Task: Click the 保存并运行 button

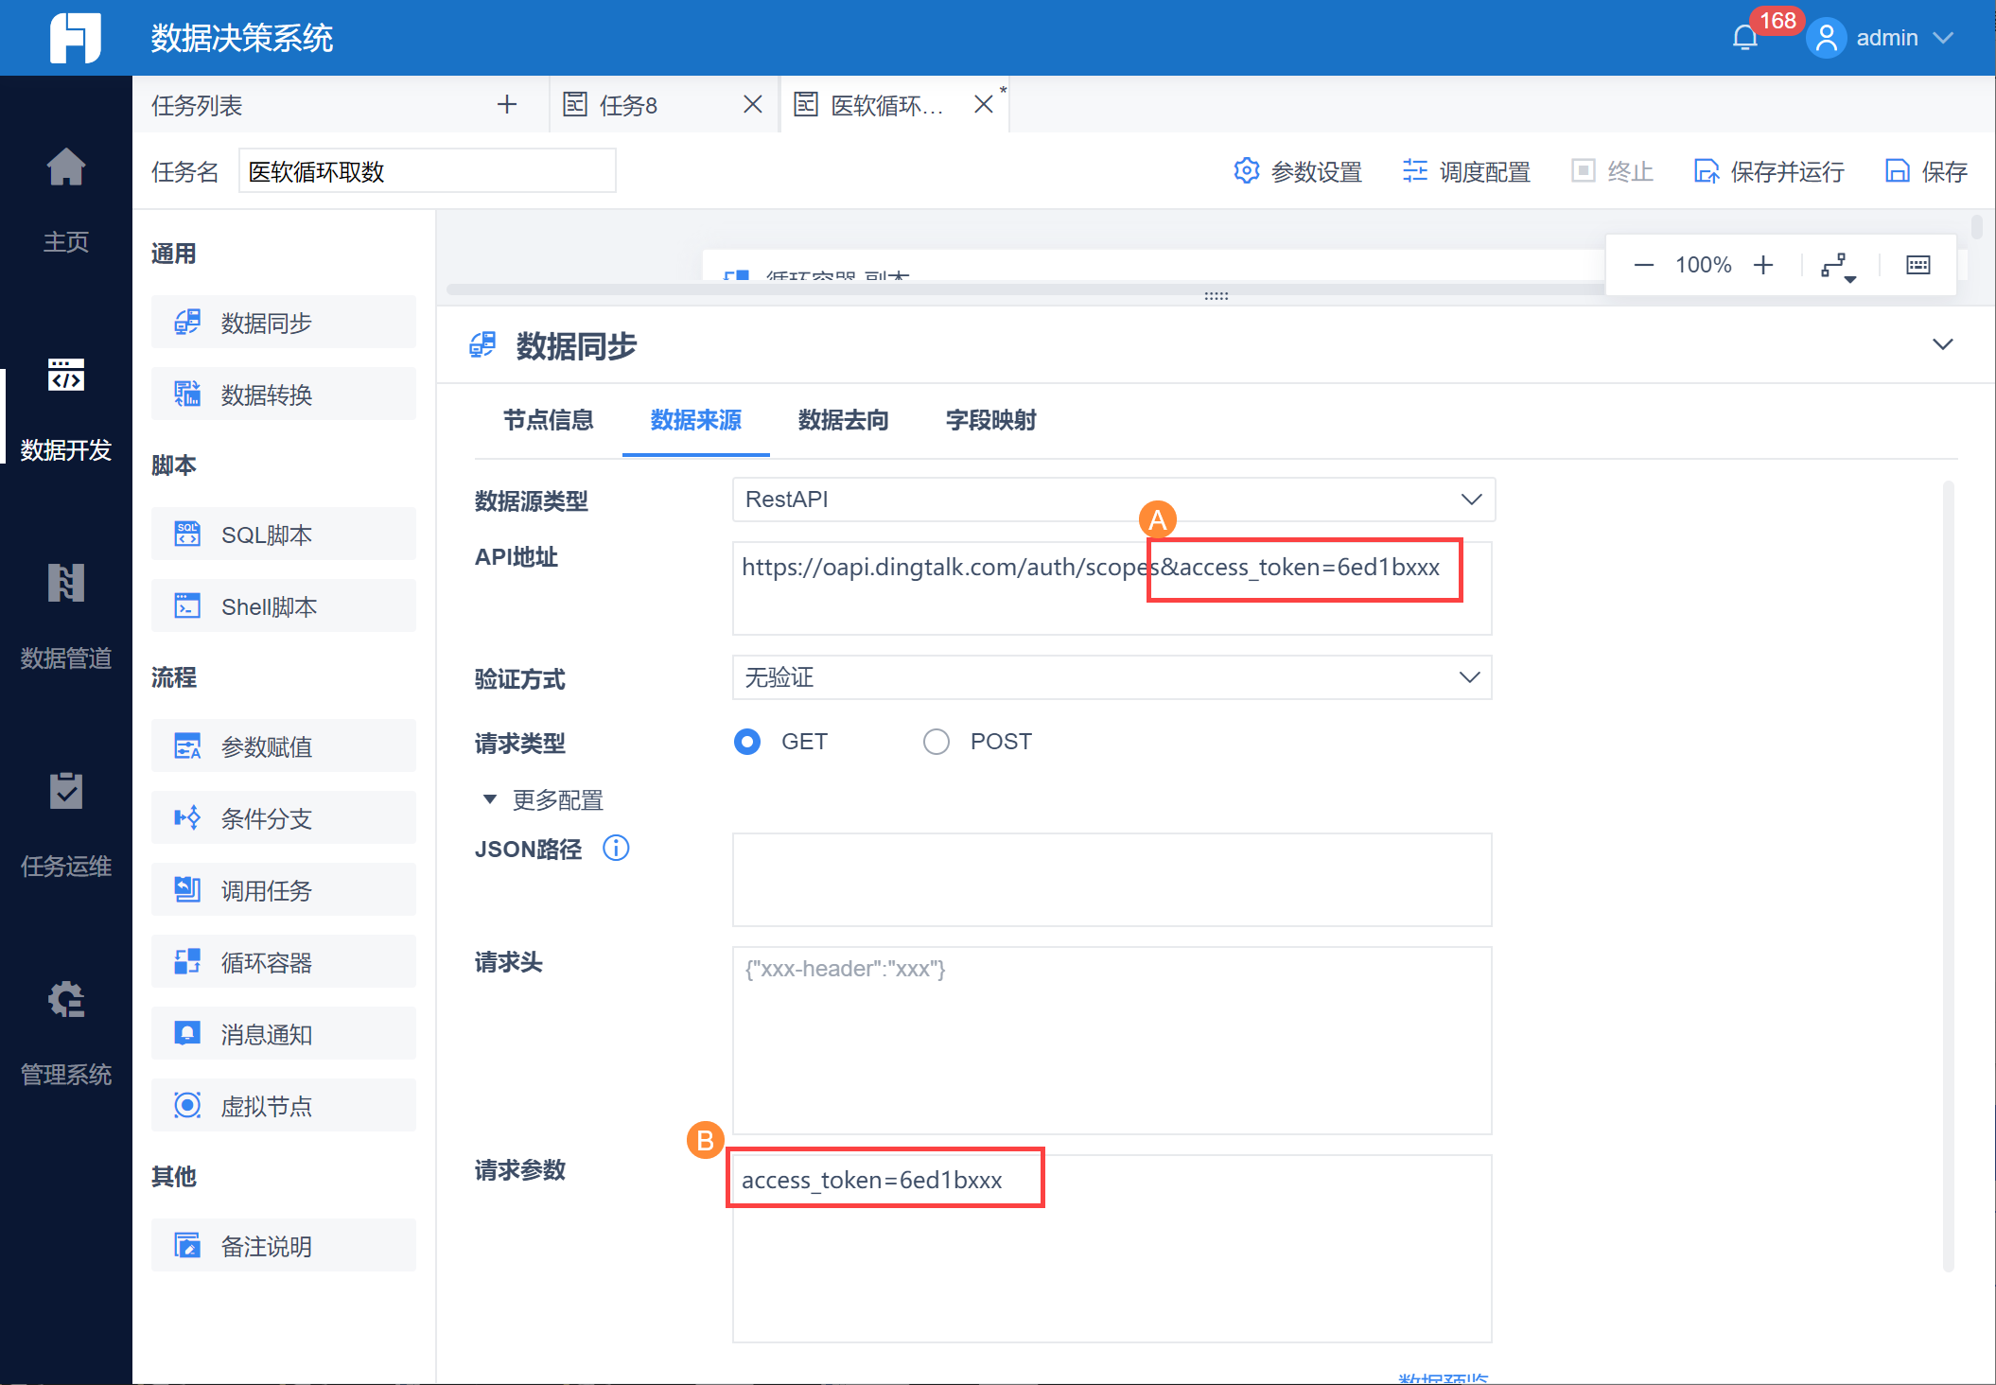Action: tap(1768, 171)
